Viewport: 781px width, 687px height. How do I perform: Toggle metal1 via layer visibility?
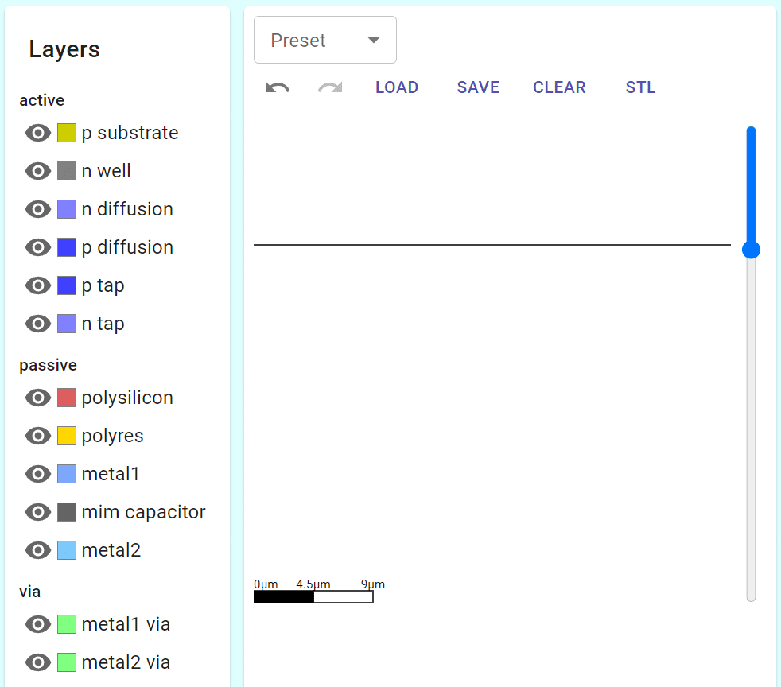[38, 624]
